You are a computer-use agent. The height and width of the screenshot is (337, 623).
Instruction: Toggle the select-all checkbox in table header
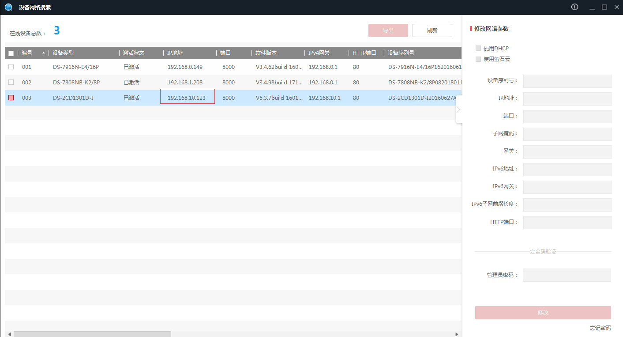click(x=11, y=53)
